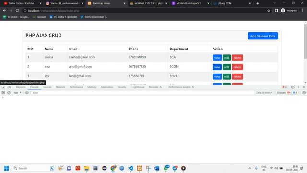Click edit button for anu
307x173 pixels.
pyautogui.click(x=226, y=67)
